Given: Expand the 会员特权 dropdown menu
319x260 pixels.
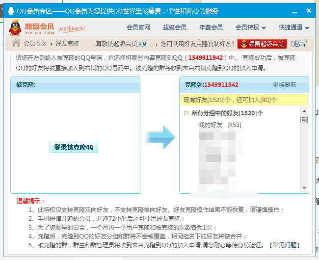Looking at the screenshot, I should (251, 27).
